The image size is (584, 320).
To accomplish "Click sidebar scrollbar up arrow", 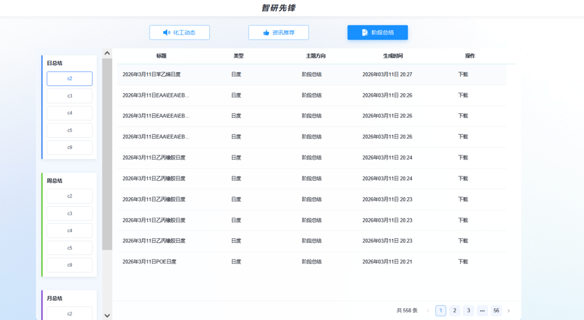I will pos(107,53).
